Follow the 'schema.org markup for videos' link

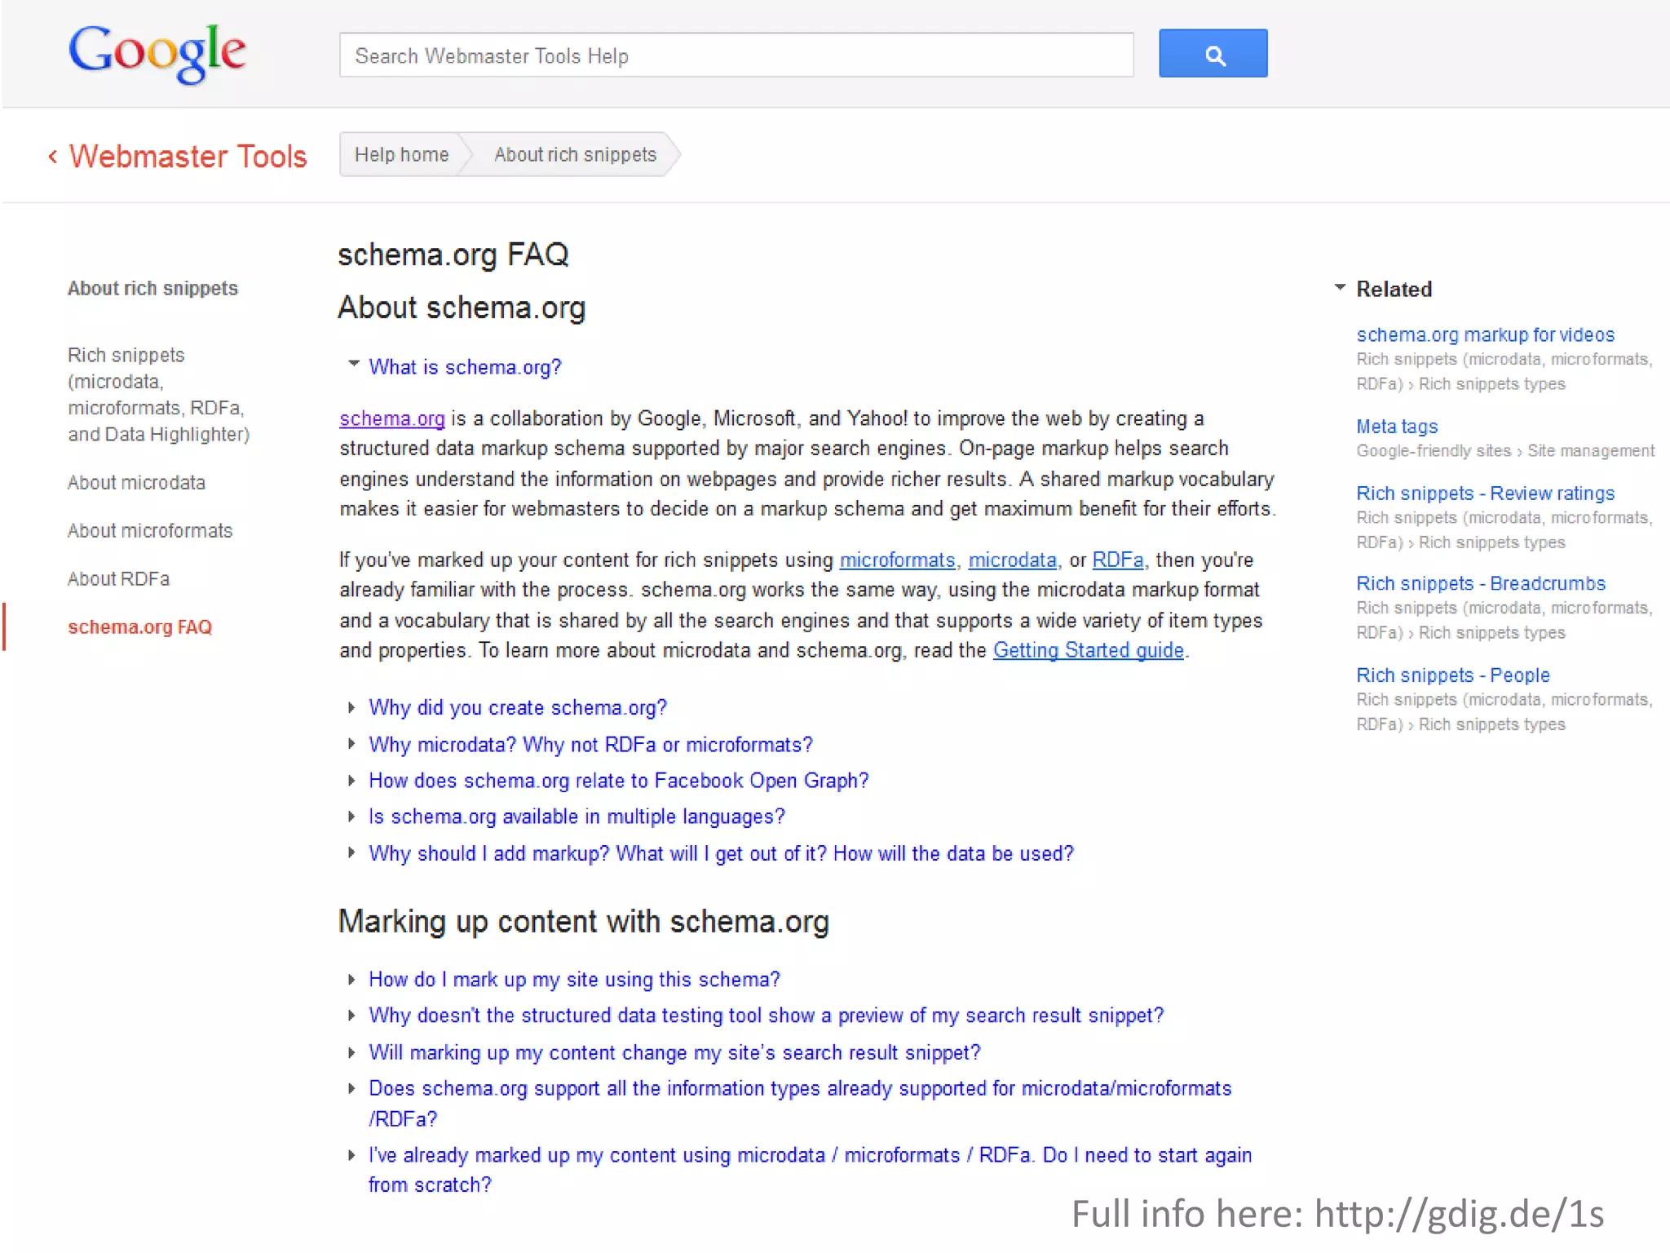[1485, 335]
